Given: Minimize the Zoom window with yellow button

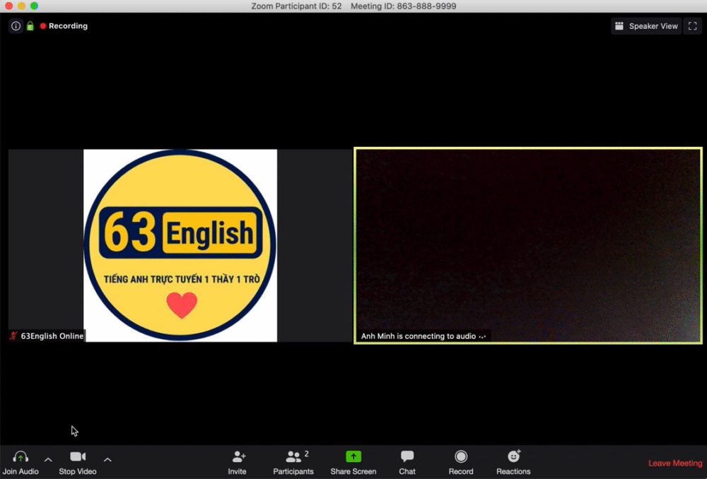Looking at the screenshot, I should tap(21, 6).
